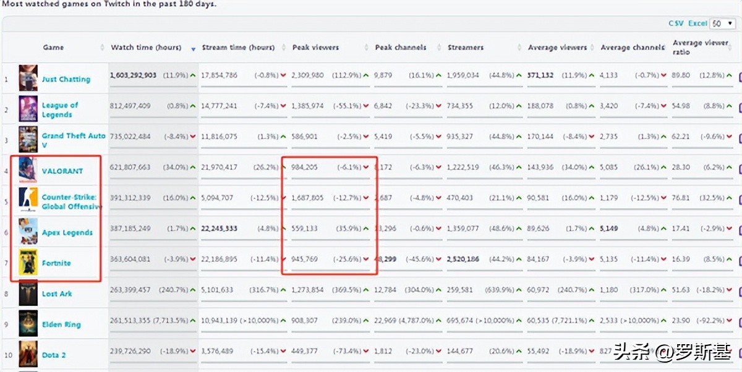Viewport: 742px width, 372px height.
Task: Open the rows-per-page dropdown showing 50
Action: click(722, 23)
